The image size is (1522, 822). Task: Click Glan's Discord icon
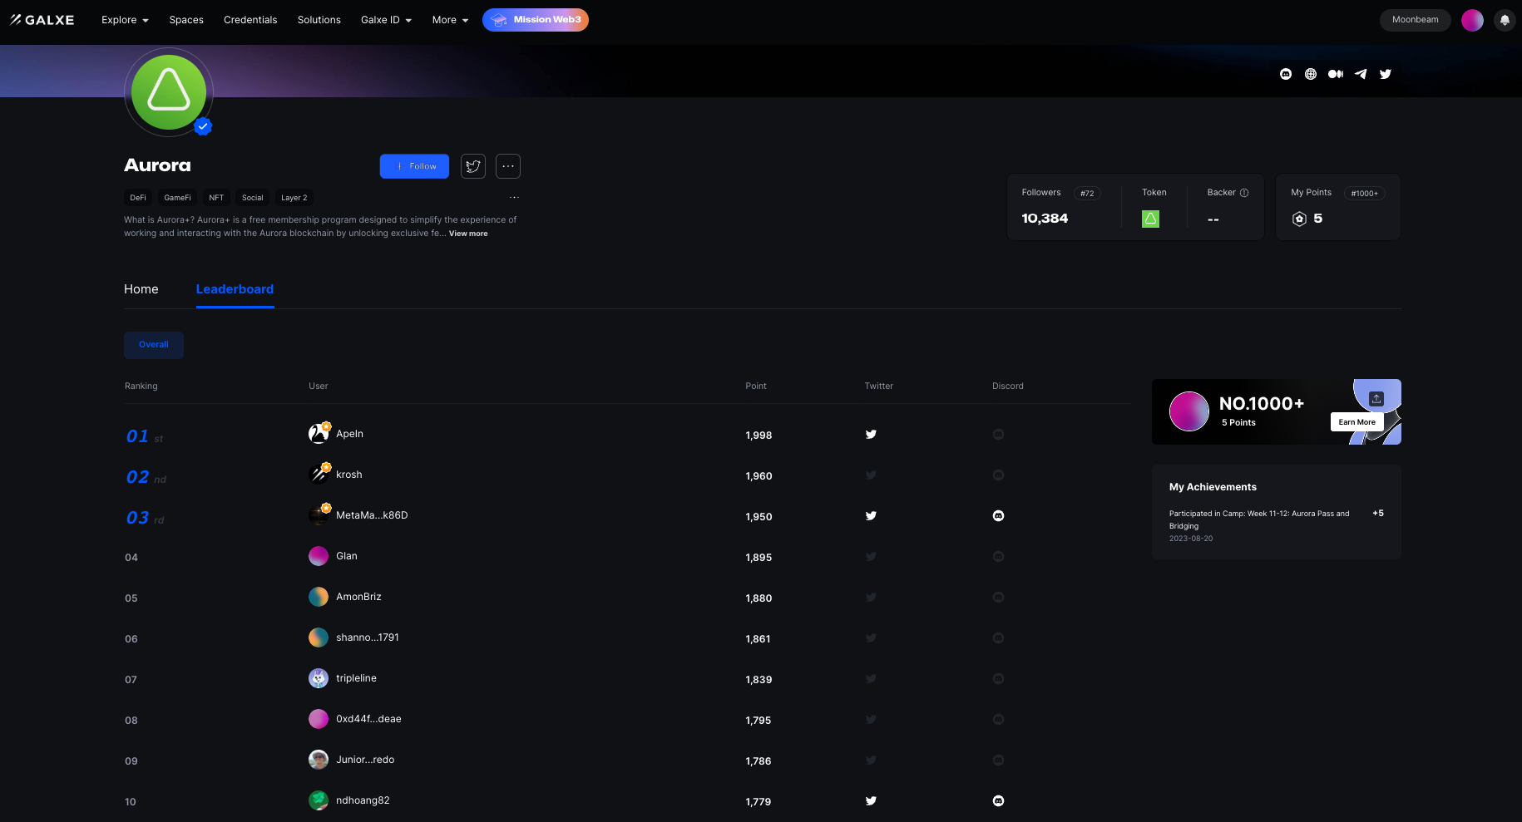pos(999,556)
